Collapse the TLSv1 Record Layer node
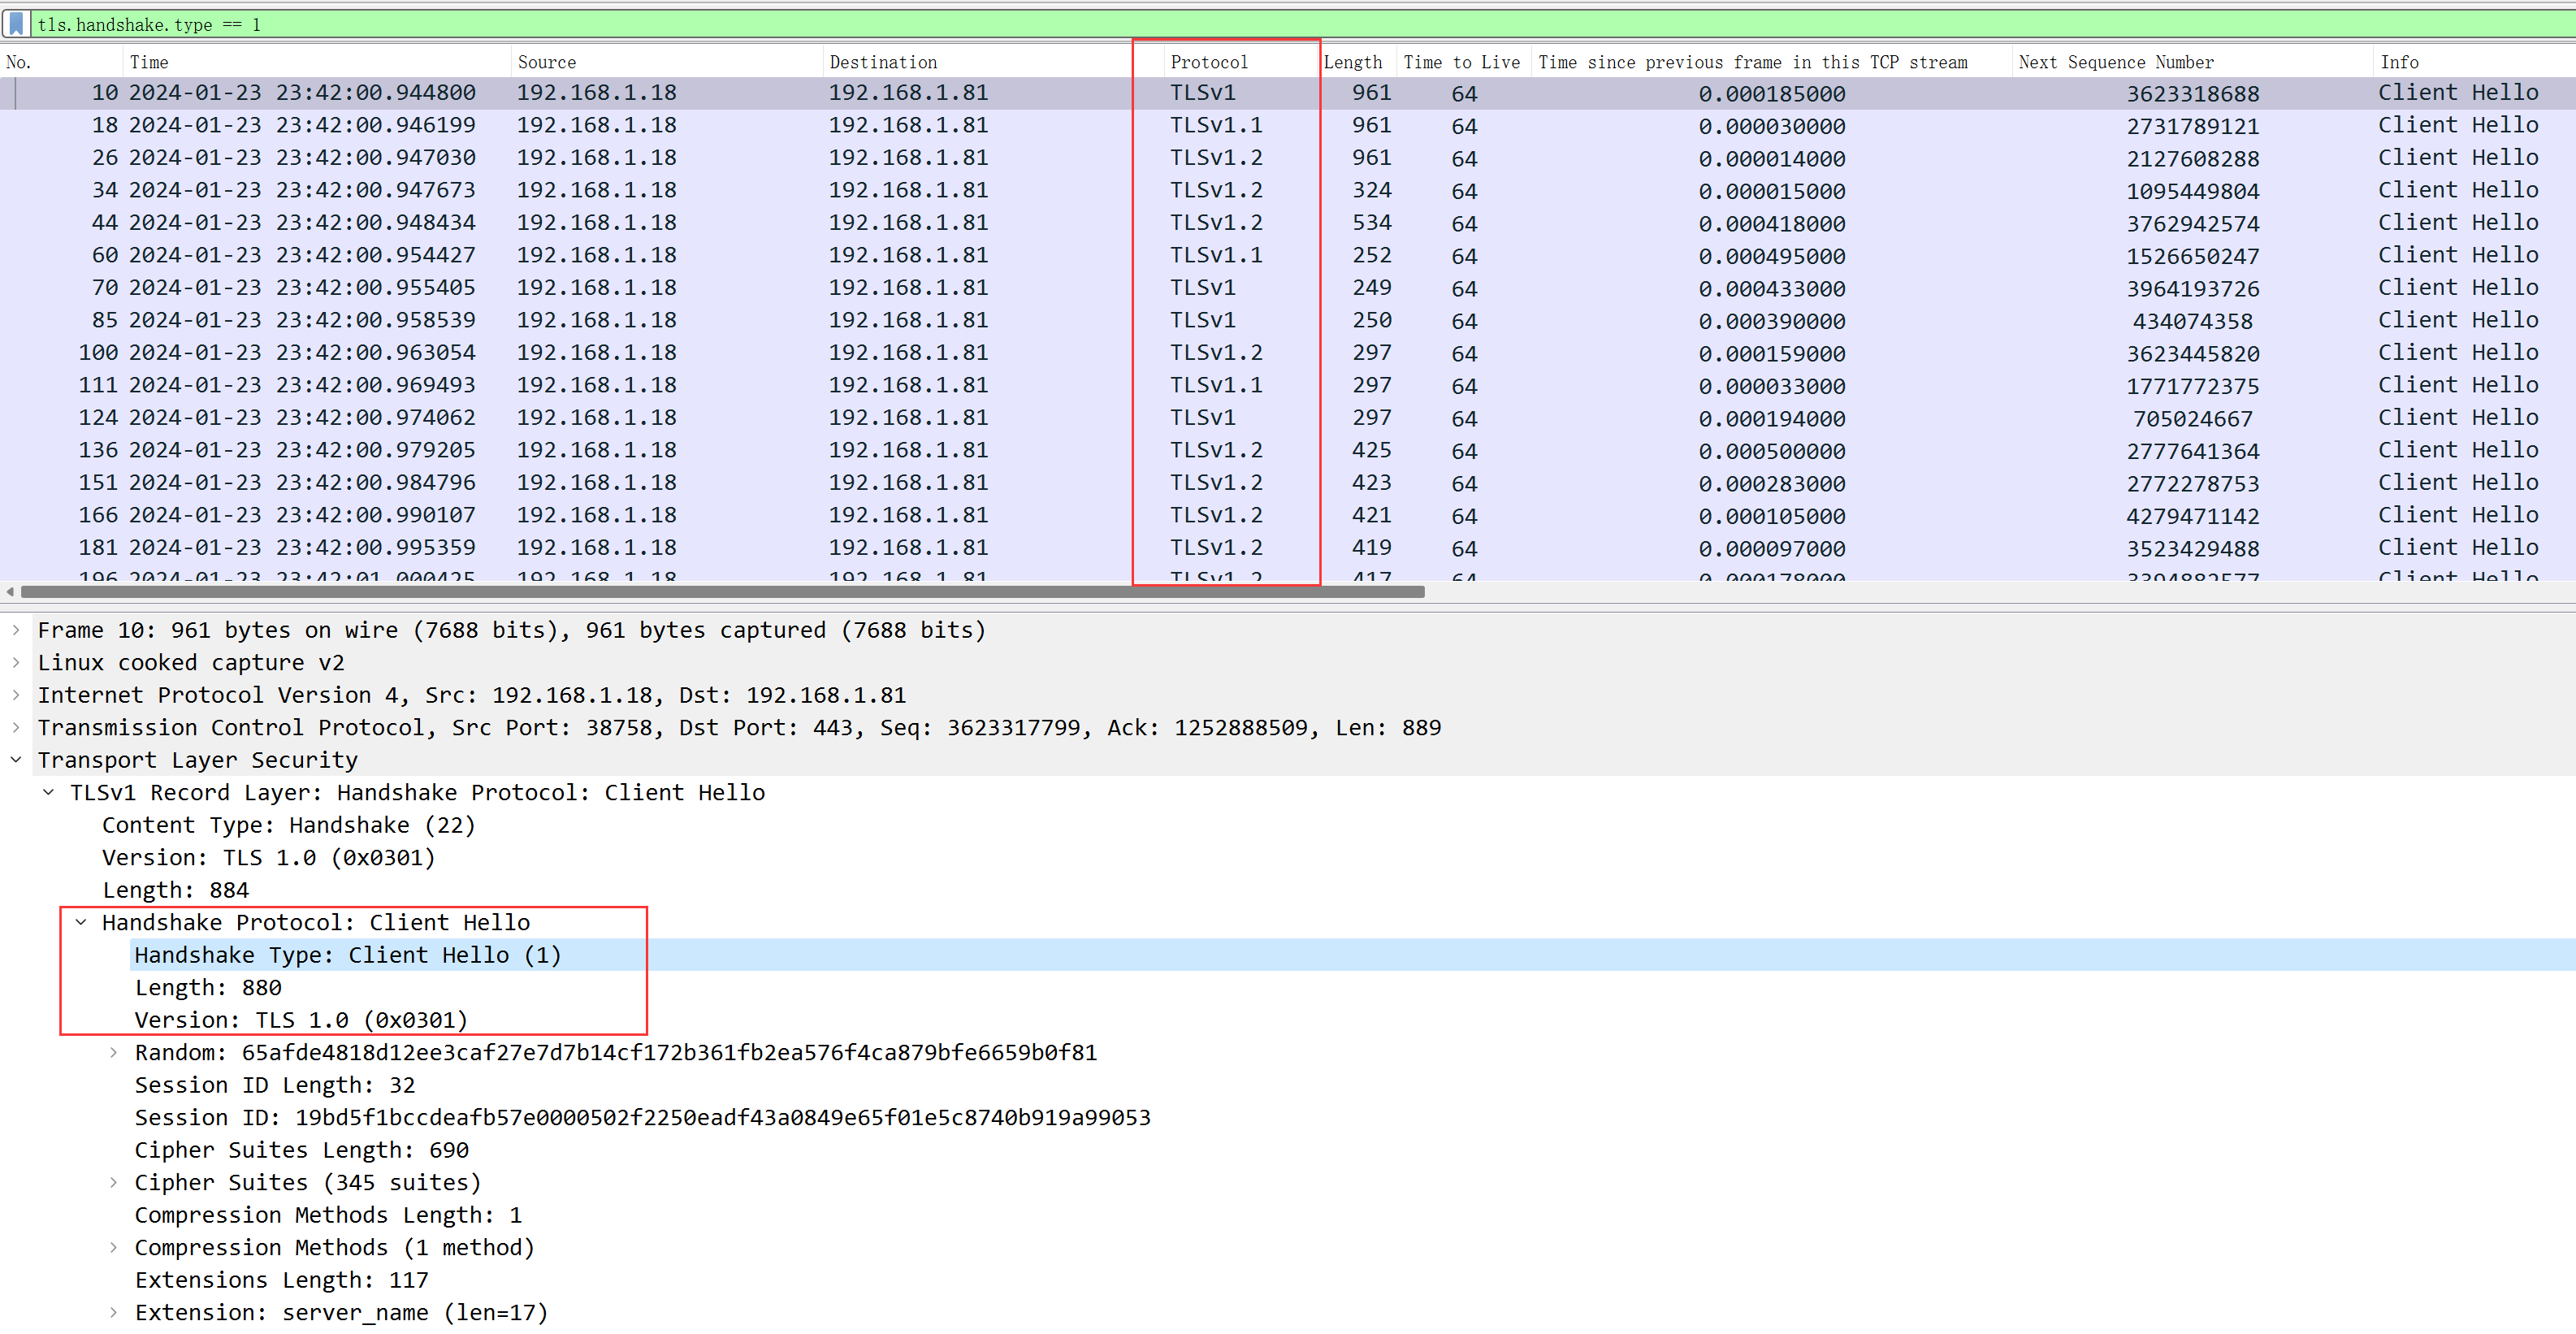 click(48, 793)
